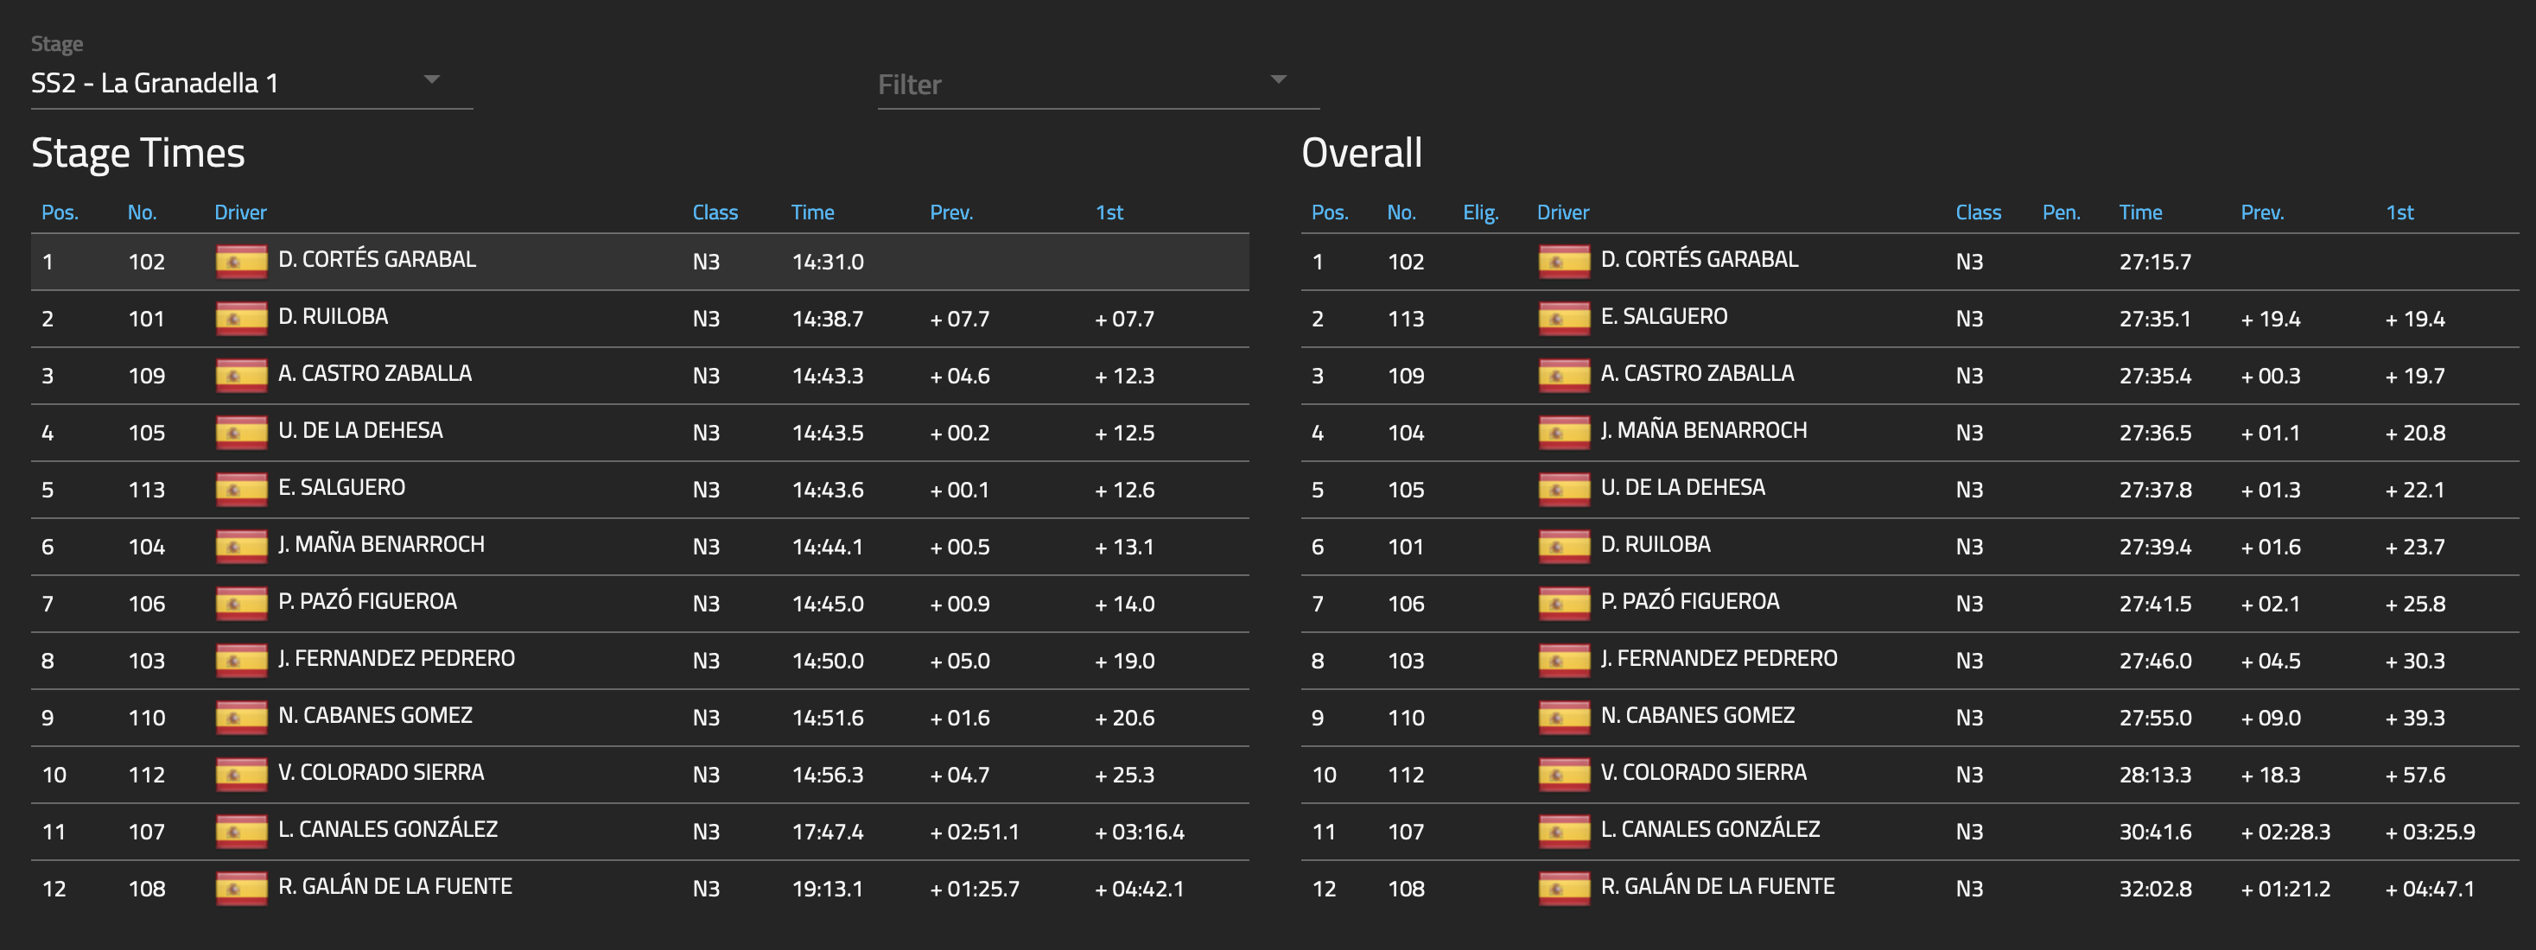Sort Stage Times by the Time column header
The image size is (2536, 950).
point(812,212)
